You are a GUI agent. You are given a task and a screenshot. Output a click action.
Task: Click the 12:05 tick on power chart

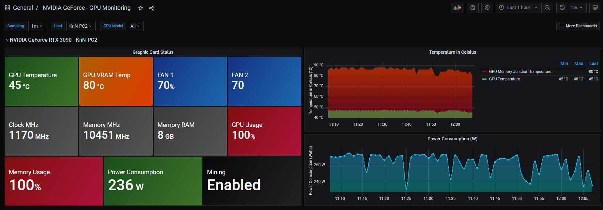click(583, 199)
